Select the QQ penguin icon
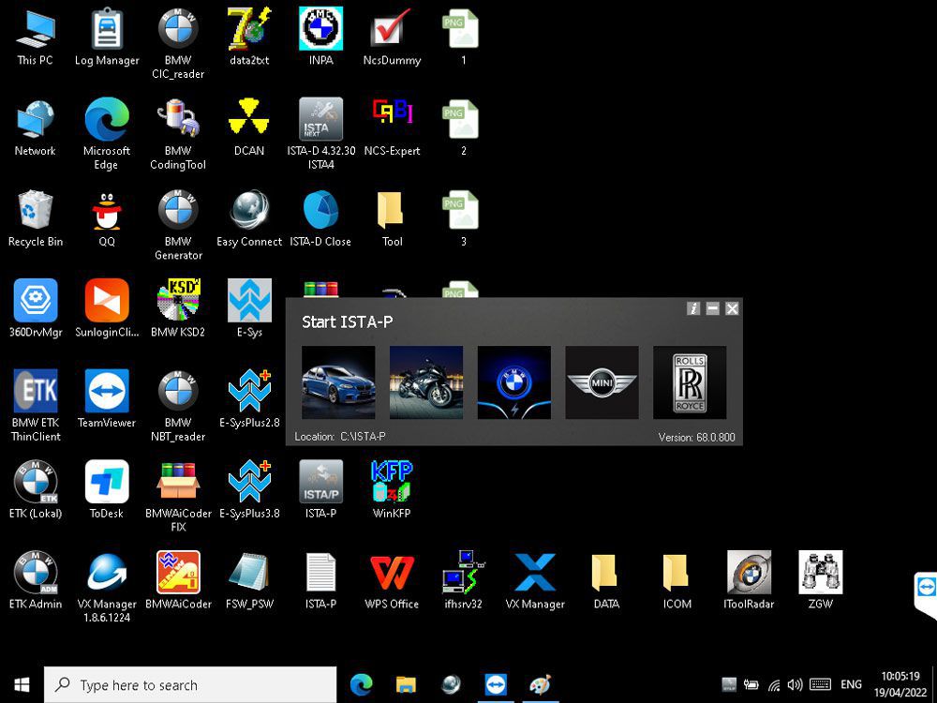This screenshot has height=703, width=937. coord(107,218)
